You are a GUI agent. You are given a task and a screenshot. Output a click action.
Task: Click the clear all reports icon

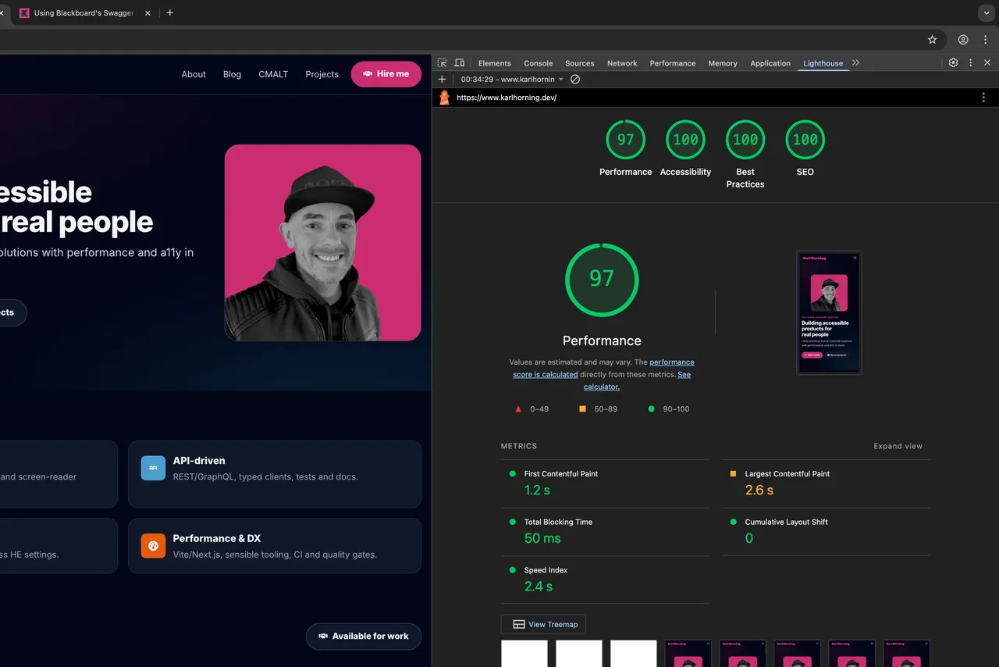pos(575,80)
